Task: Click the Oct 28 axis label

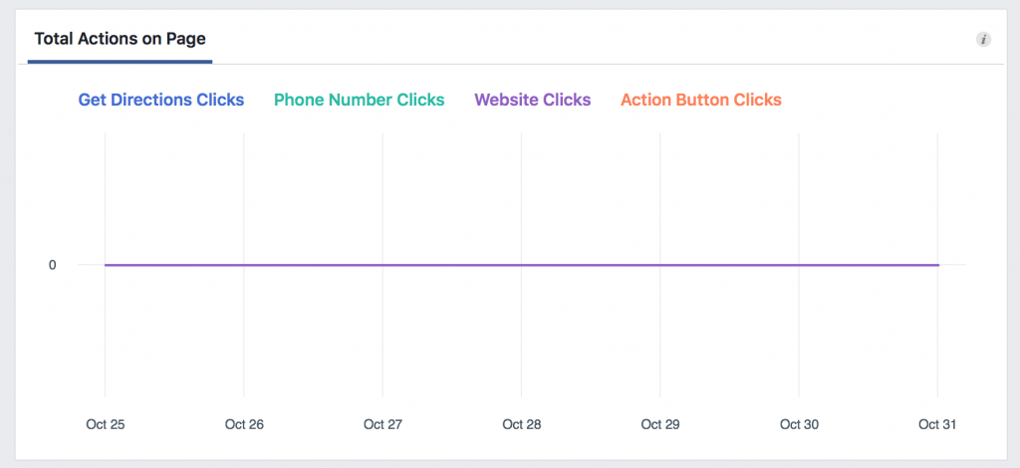Action: 522,424
